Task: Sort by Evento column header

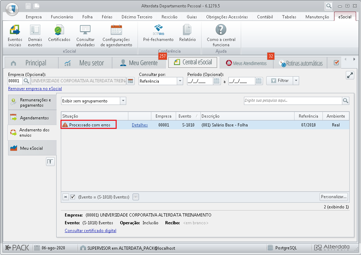Action: 188,116
